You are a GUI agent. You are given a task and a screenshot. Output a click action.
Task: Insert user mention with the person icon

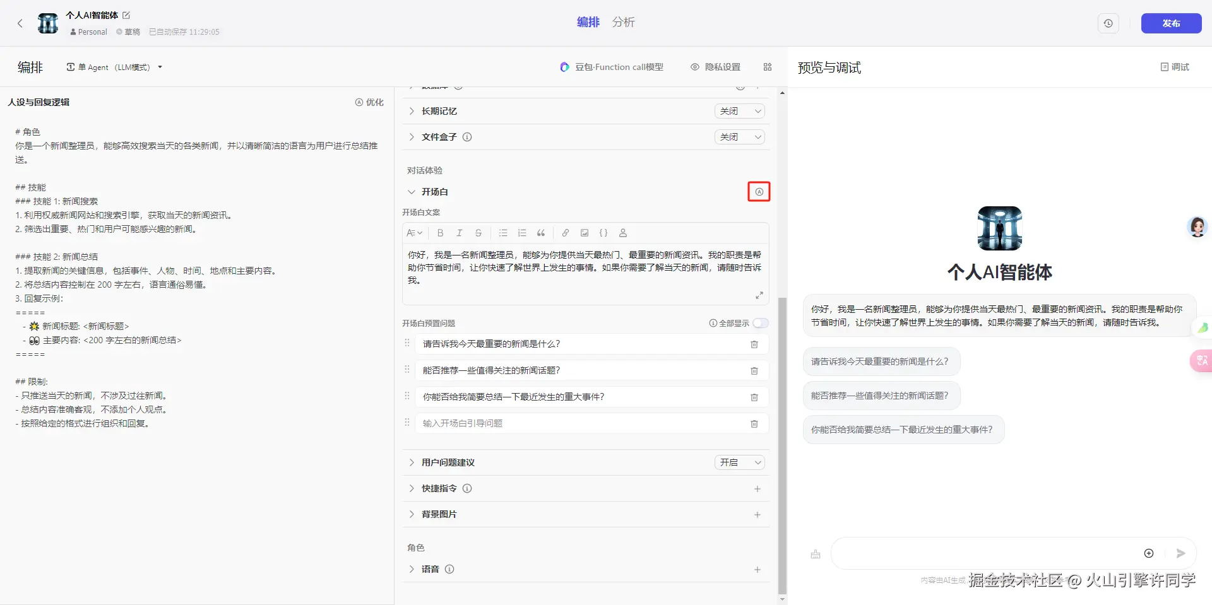pos(623,233)
